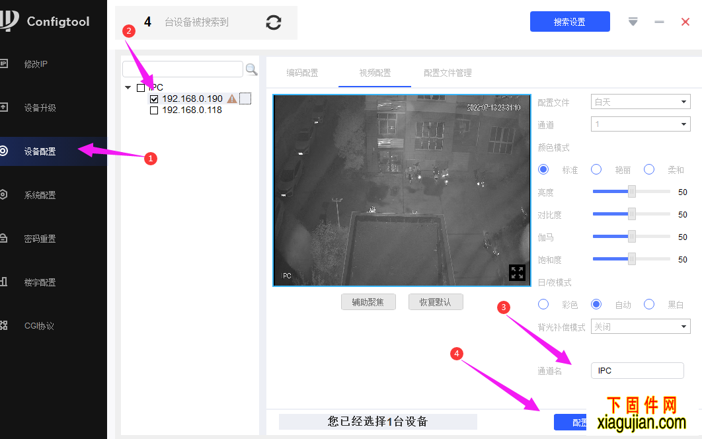
Task: Check device 192.168.0.118
Action: [x=154, y=110]
